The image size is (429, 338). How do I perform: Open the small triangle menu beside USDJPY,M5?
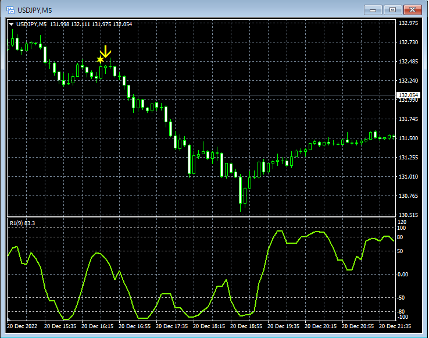pyautogui.click(x=12, y=24)
